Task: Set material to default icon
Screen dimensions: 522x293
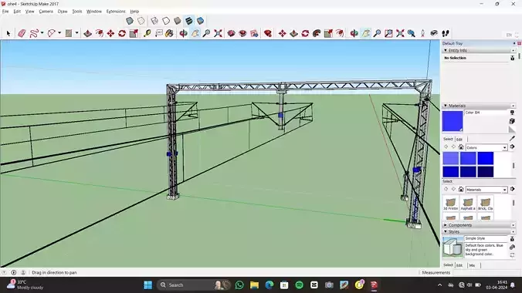Action: click(x=512, y=130)
